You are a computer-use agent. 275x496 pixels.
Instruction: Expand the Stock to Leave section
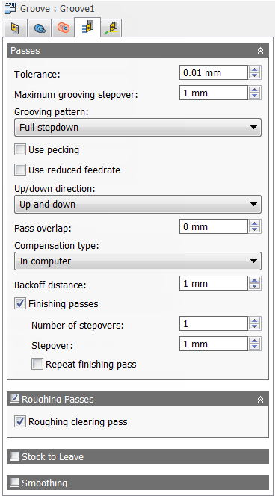pyautogui.click(x=137, y=456)
